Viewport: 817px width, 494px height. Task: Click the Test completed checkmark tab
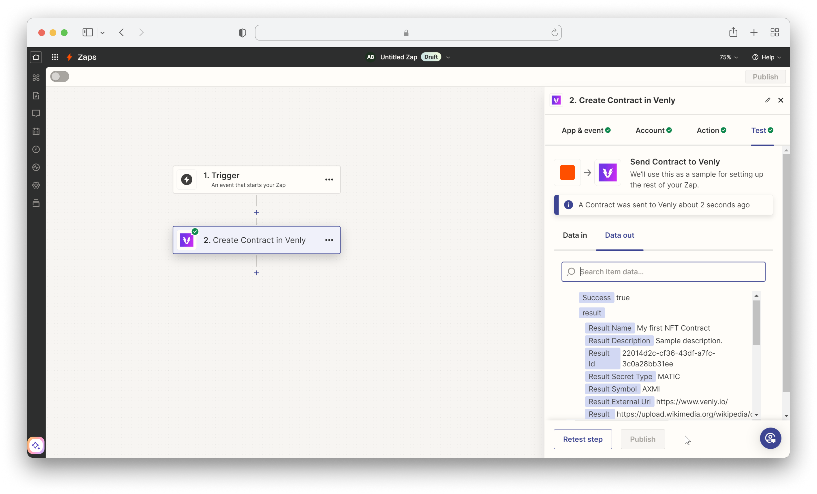(762, 130)
